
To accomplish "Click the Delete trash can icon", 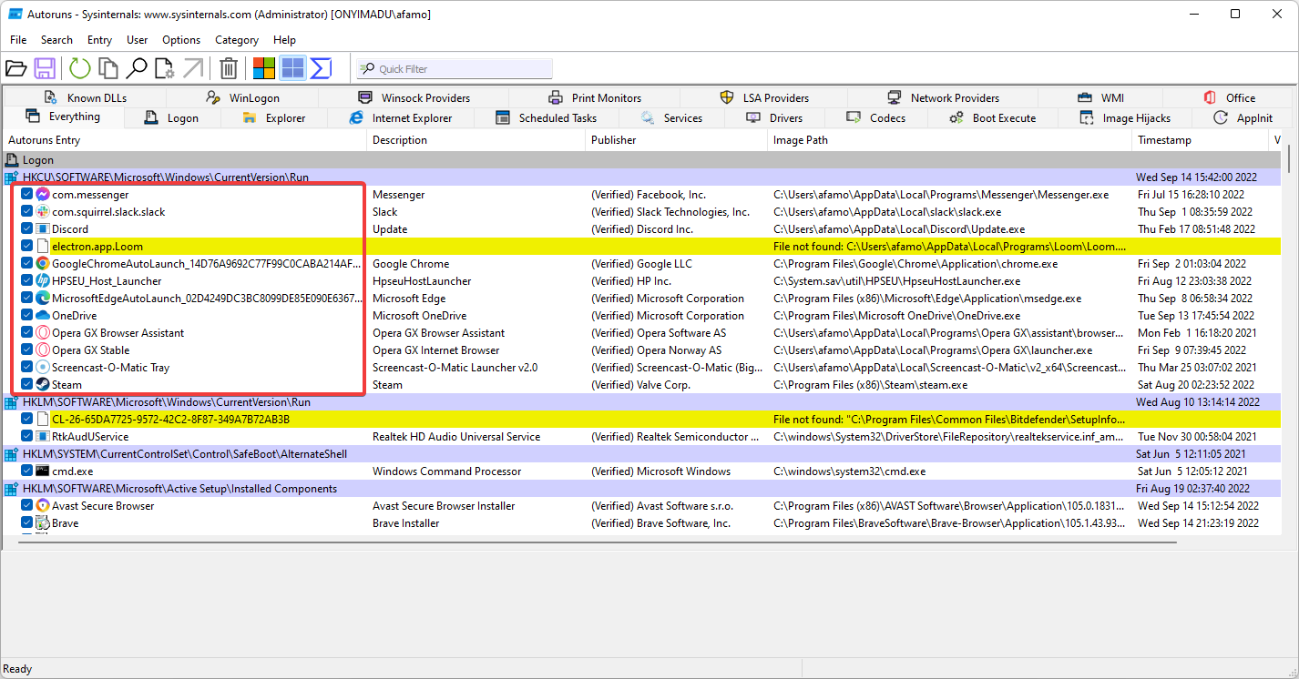I will point(230,68).
